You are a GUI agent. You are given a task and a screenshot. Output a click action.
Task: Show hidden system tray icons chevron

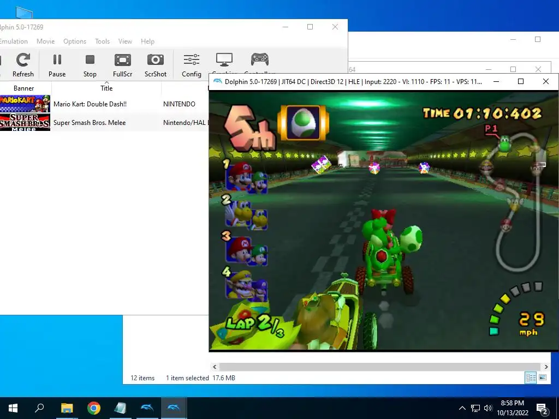pyautogui.click(x=462, y=408)
